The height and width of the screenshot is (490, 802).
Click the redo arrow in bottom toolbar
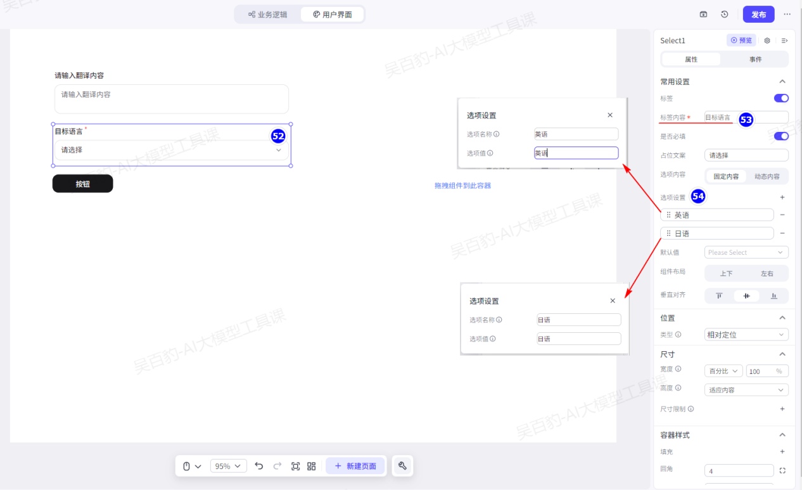[x=277, y=466]
